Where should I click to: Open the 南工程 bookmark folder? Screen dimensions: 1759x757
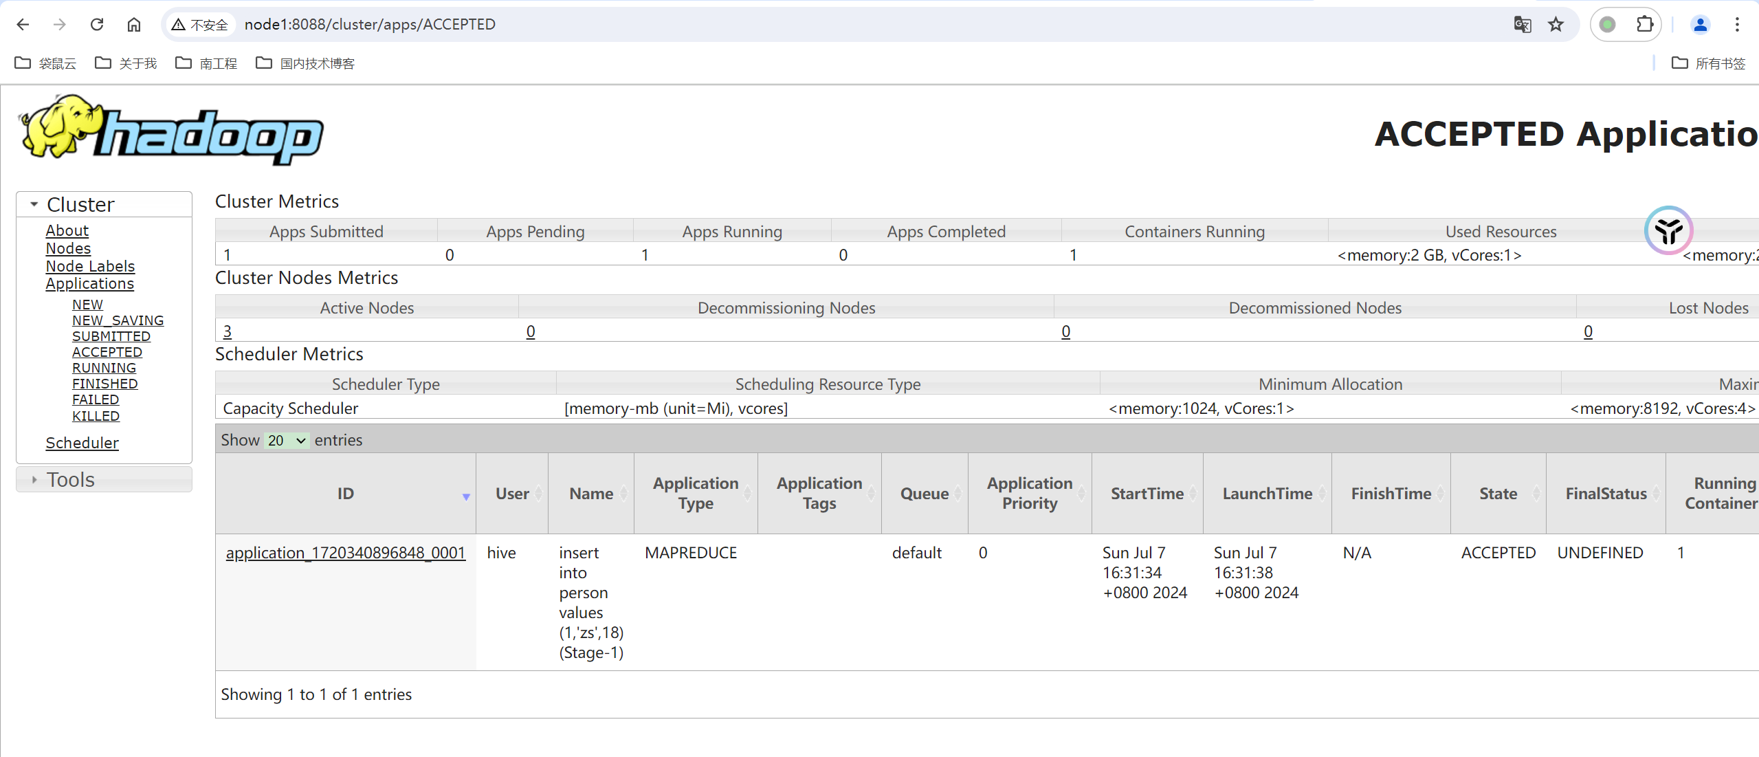click(206, 63)
